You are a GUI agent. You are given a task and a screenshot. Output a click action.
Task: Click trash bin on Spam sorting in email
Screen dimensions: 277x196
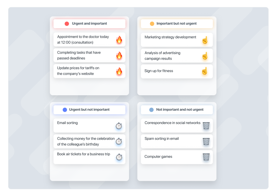pos(206,141)
